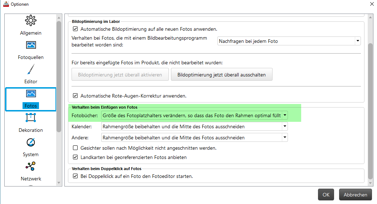
Task: Click the Optionen app icon in titlebar
Action: coord(6,4)
